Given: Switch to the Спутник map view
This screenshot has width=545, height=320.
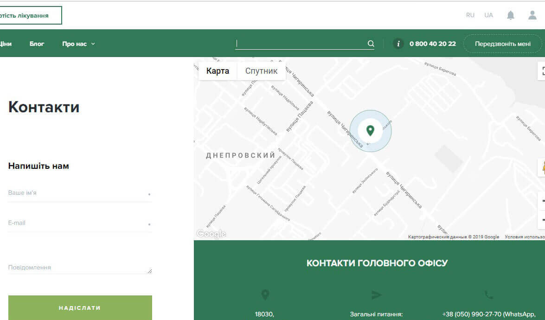Looking at the screenshot, I should click(x=261, y=70).
